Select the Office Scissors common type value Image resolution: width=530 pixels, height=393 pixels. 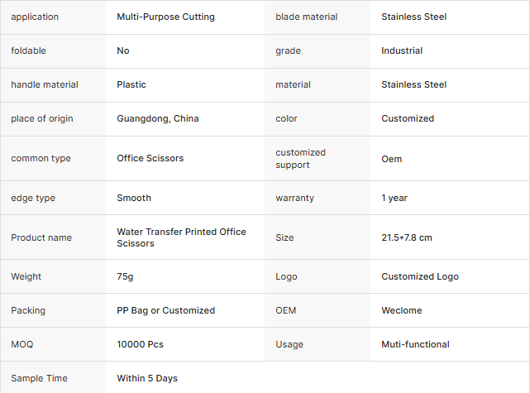[150, 158]
